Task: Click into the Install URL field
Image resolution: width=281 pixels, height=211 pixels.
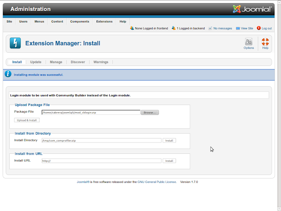Action: (101, 161)
